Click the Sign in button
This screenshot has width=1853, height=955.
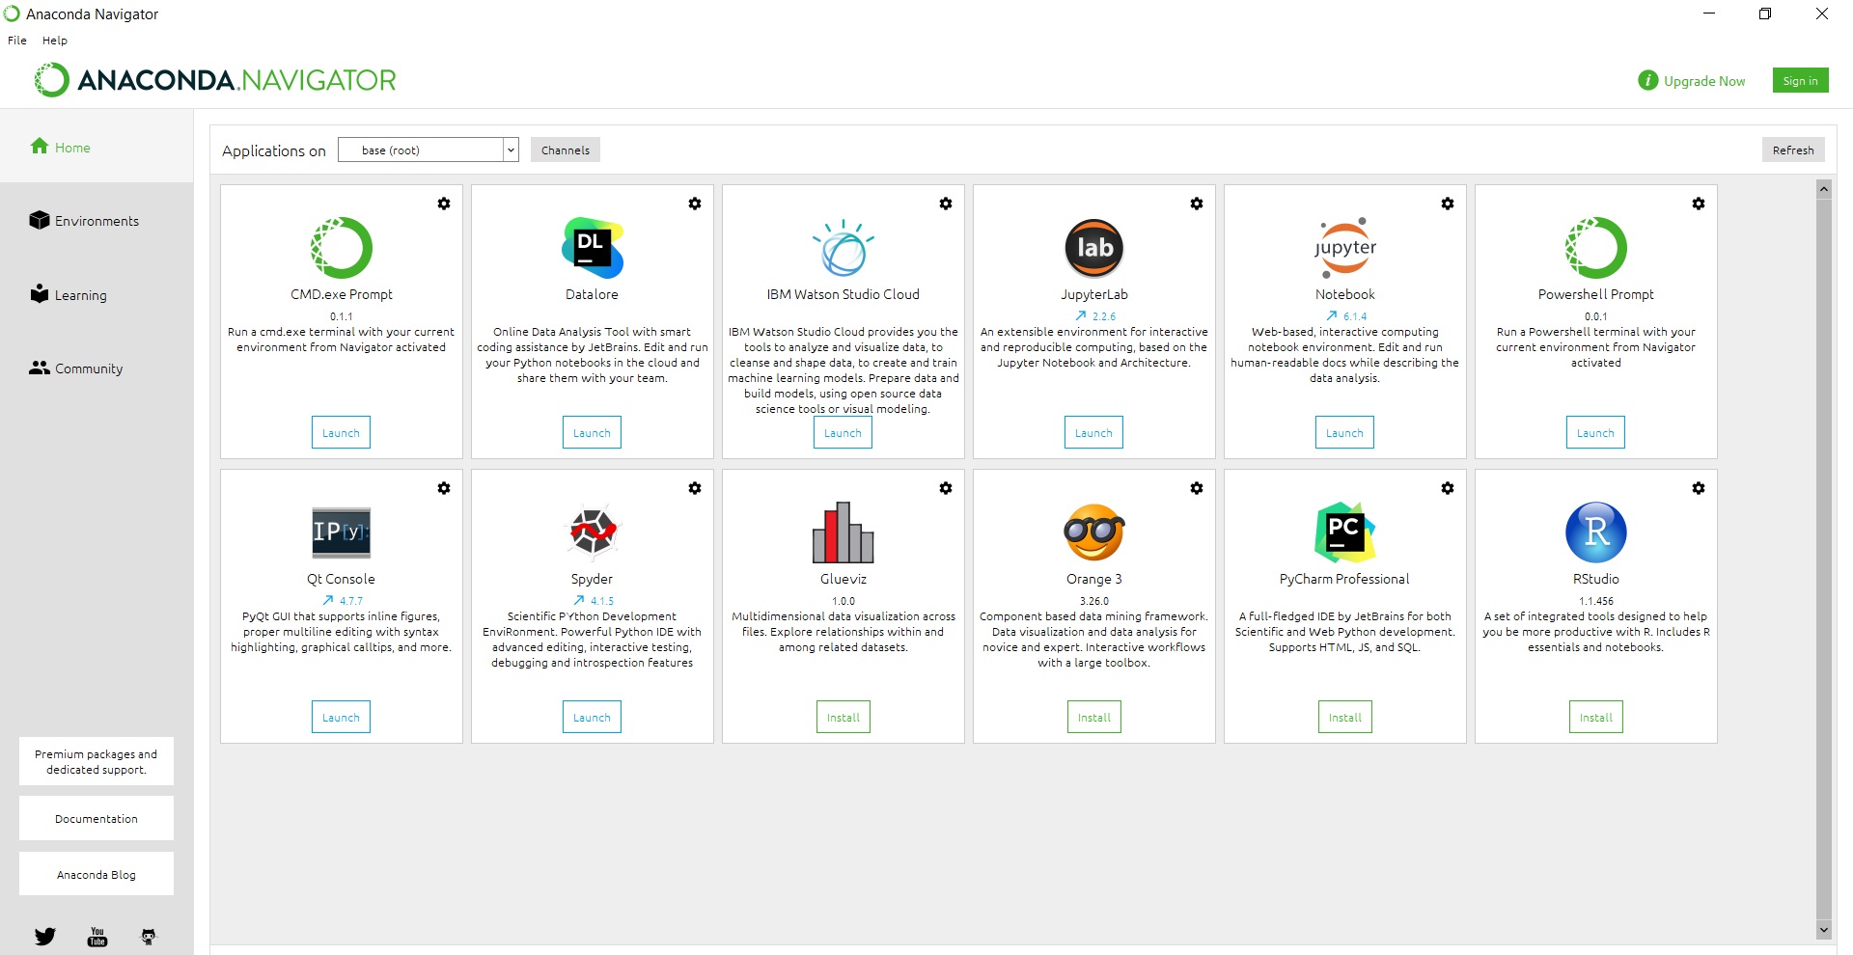(x=1800, y=80)
